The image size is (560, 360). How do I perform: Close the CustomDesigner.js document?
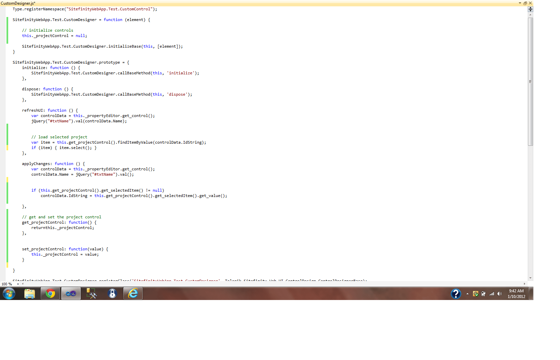pyautogui.click(x=530, y=3)
